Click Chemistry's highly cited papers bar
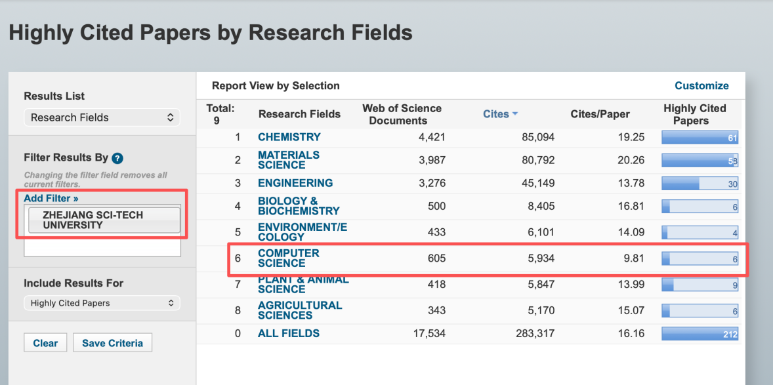The width and height of the screenshot is (773, 385). click(x=700, y=138)
